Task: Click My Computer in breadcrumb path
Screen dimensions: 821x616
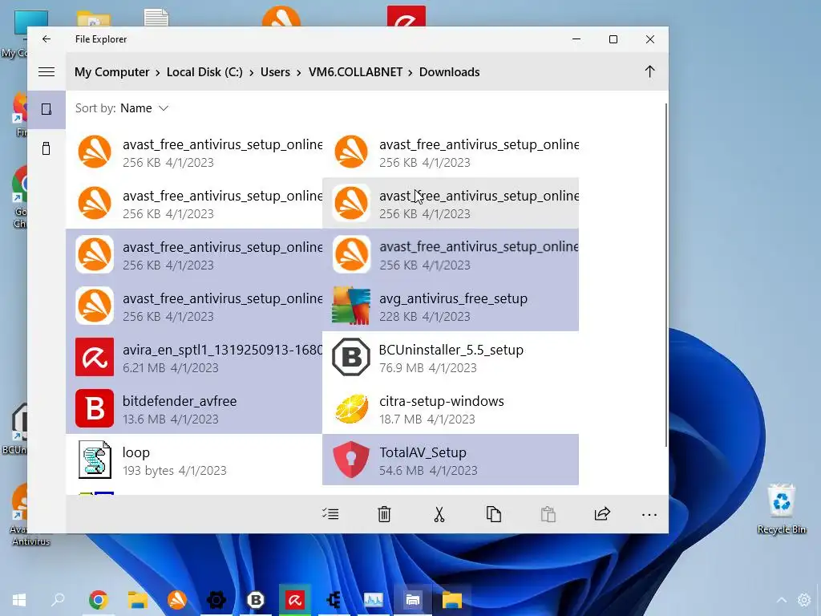Action: [x=112, y=72]
